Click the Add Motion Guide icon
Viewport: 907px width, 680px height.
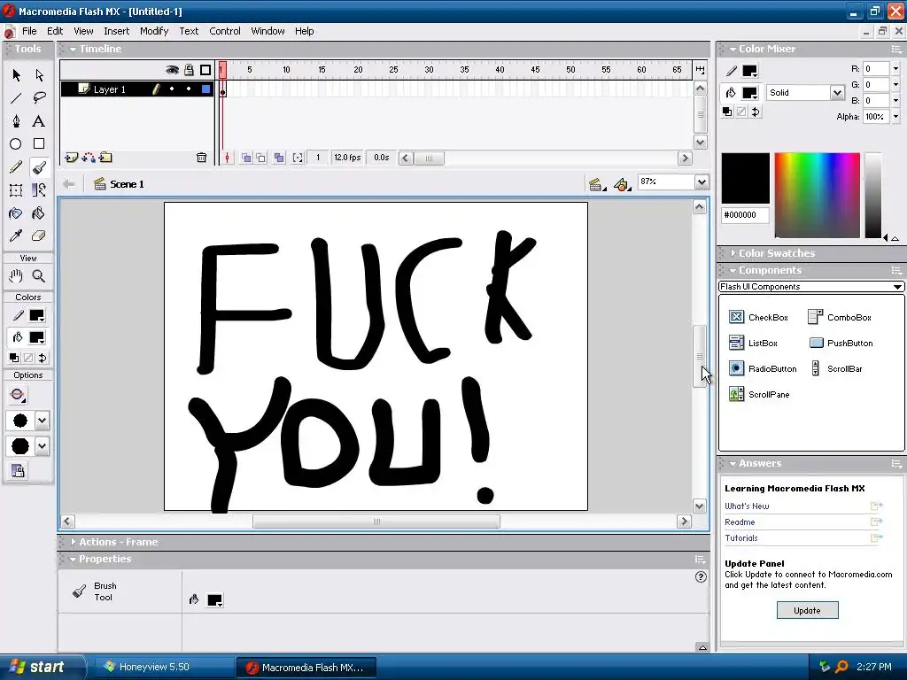tap(89, 158)
